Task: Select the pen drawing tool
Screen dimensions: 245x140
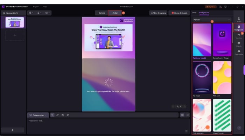Action: tap(57, 115)
